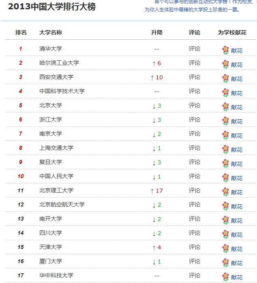Screen dimensions: 257x283
Task: View comments for 天津大学
Action: 195,247
